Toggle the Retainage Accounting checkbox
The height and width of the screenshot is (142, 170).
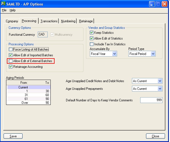click(x=11, y=67)
